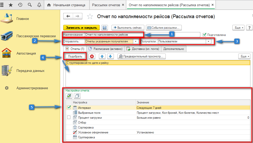
Task: Open the Доставка (эл. почта) tab
Action: click(x=143, y=49)
